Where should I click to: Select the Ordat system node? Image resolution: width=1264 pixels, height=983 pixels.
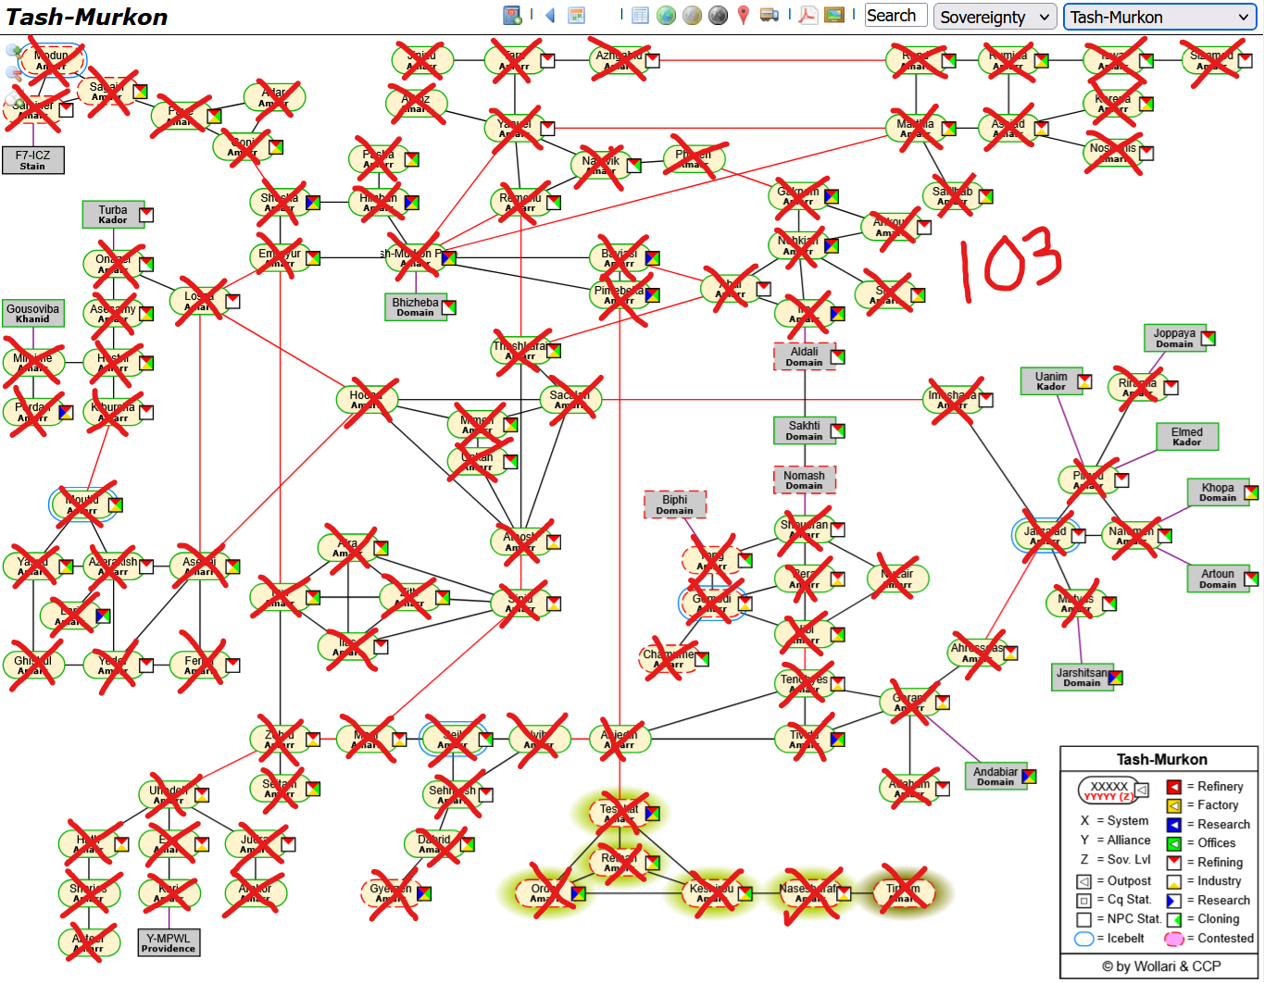click(544, 893)
